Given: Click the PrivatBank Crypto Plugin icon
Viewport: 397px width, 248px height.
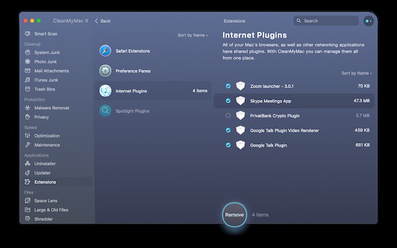Looking at the screenshot, I should pyautogui.click(x=240, y=116).
